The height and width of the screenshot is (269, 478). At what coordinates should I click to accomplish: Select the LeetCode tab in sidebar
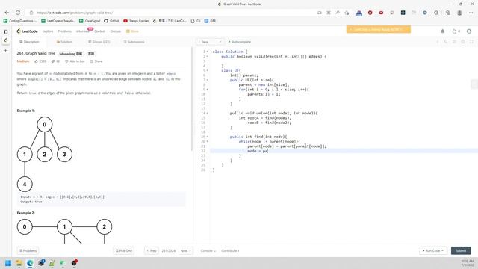[5, 40]
